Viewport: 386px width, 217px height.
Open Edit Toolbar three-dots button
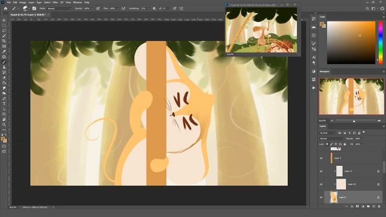coord(4,130)
